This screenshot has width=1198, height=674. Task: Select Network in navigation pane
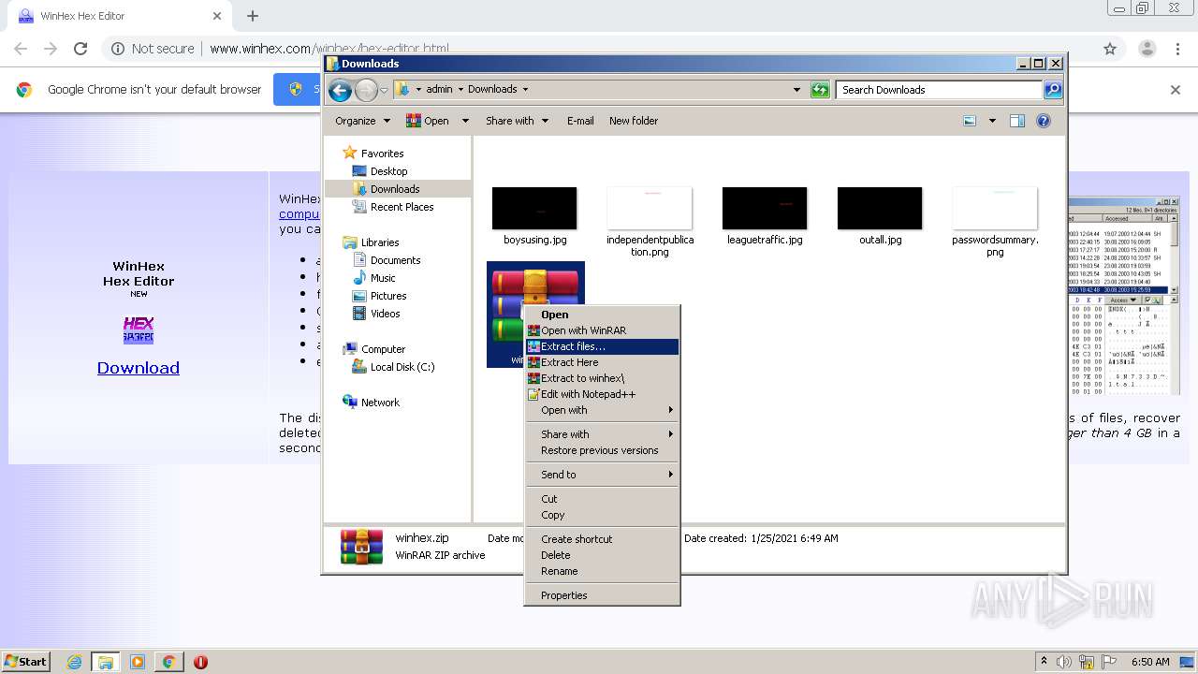coord(372,402)
